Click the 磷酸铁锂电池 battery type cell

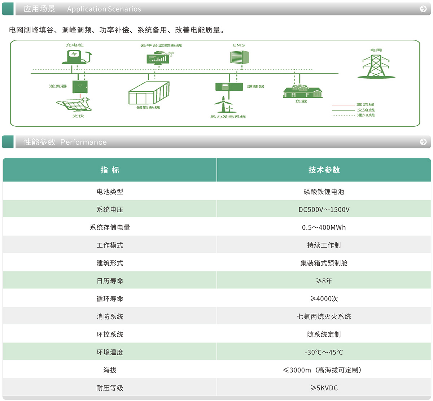(x=324, y=192)
